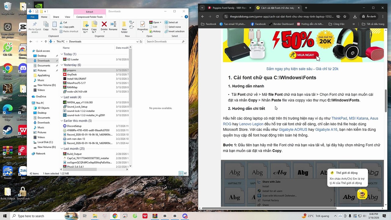Click the Search Downloads field
Screen dimensions: 391x220
pyautogui.click(x=166, y=42)
